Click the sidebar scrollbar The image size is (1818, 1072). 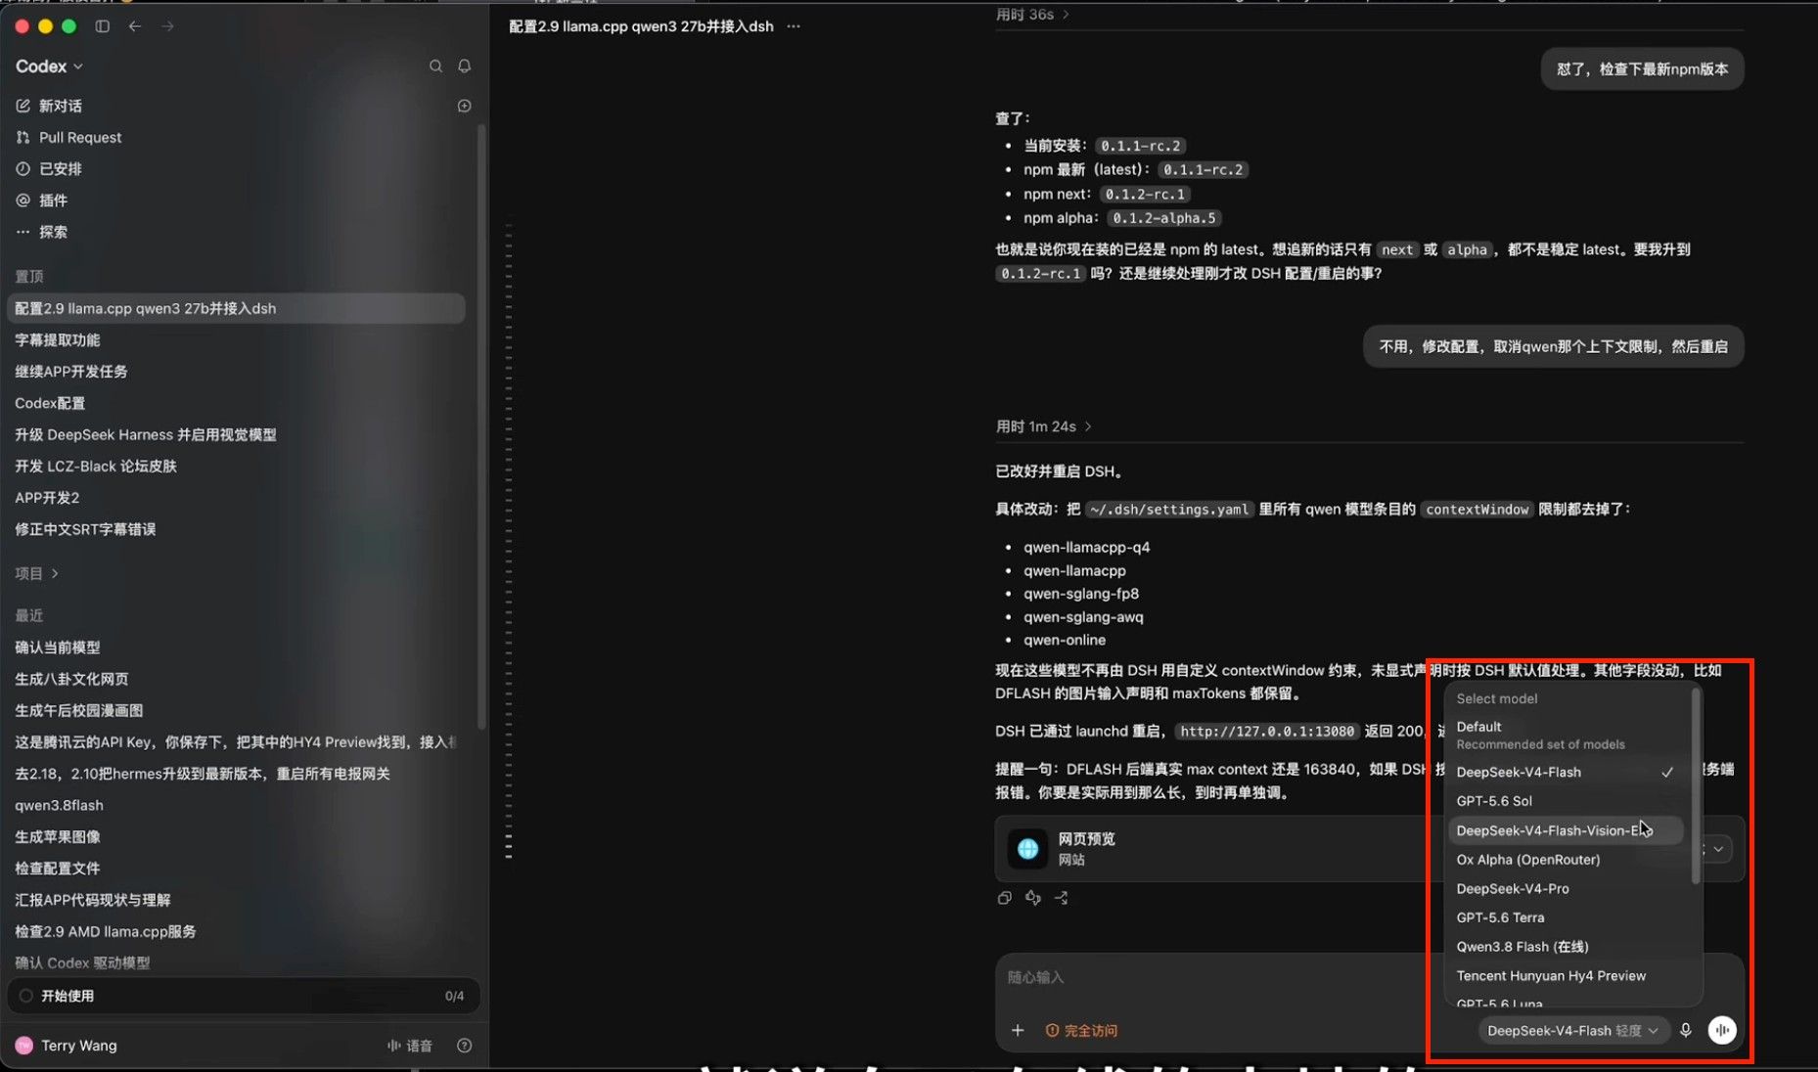coord(480,425)
